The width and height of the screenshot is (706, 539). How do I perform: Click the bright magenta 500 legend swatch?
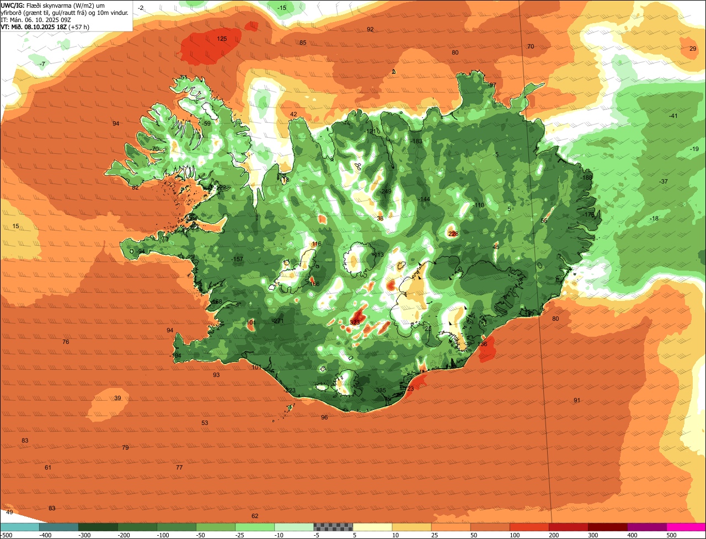[x=686, y=527]
